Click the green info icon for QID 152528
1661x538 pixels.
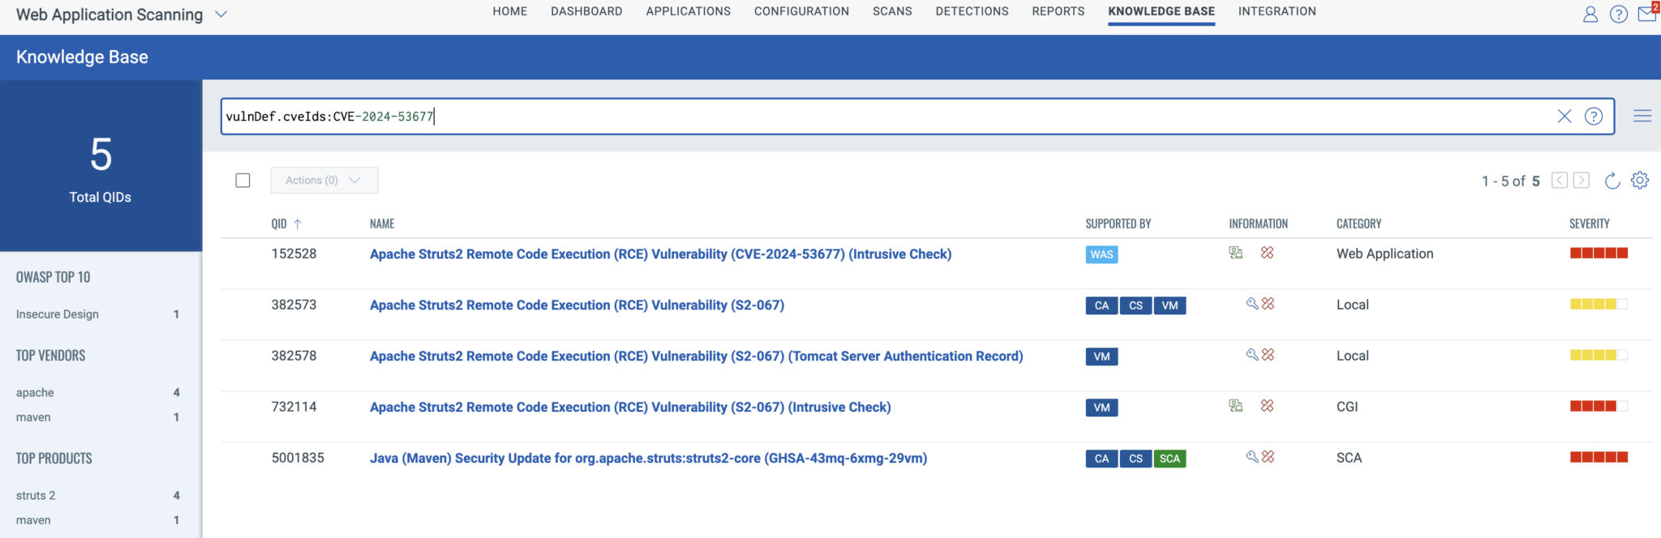(x=1235, y=253)
